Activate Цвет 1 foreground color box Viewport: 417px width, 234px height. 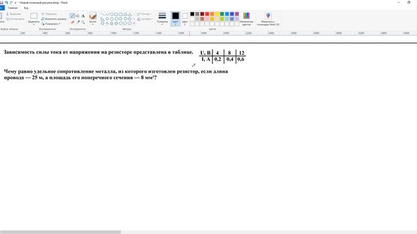(175, 18)
